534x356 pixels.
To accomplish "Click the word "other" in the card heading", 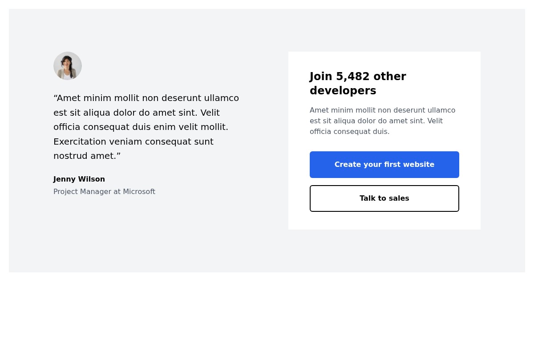I will (x=390, y=77).
